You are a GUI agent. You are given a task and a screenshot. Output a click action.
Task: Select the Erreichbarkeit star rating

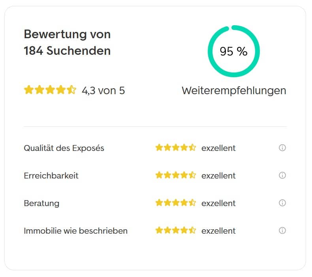(176, 175)
